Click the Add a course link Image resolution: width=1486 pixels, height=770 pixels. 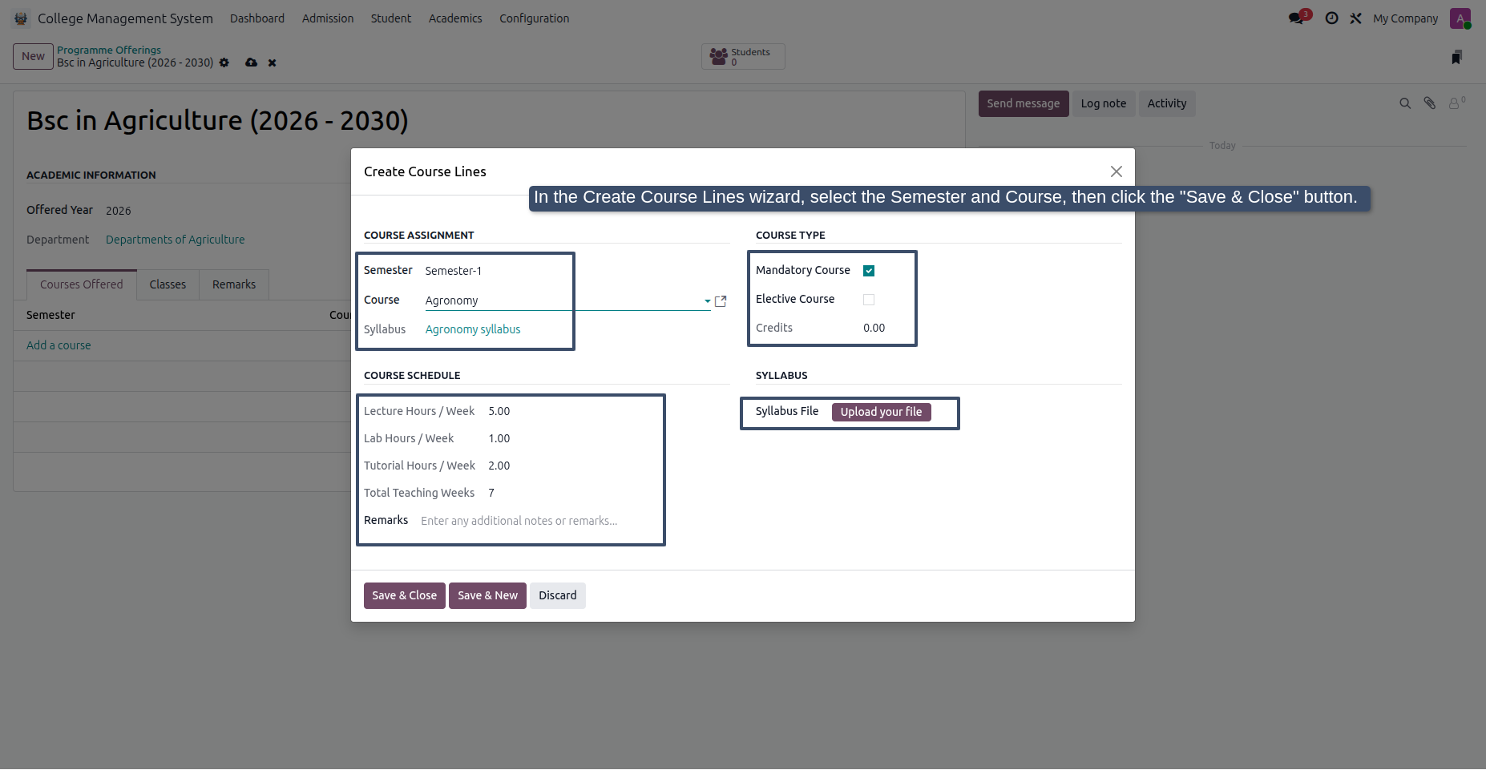point(59,345)
